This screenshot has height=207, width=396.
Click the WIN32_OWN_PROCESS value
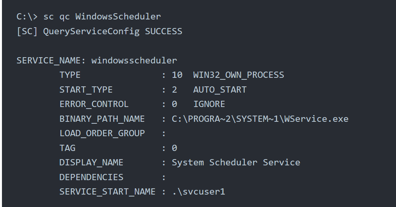coord(239,75)
